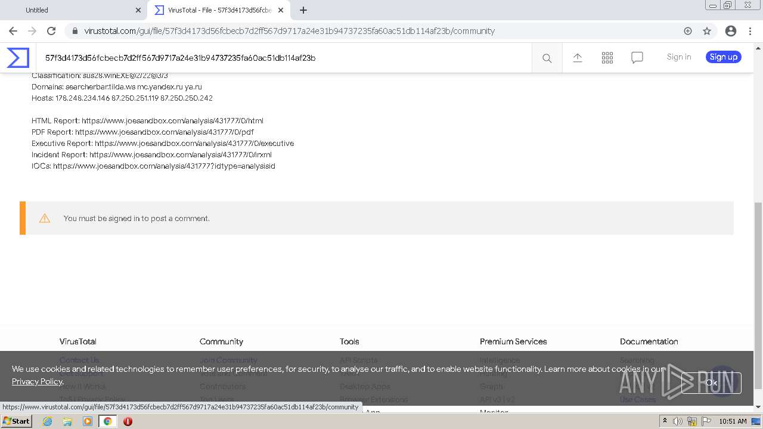Click the install/add circle icon in address bar
This screenshot has width=763, height=429.
(688, 31)
